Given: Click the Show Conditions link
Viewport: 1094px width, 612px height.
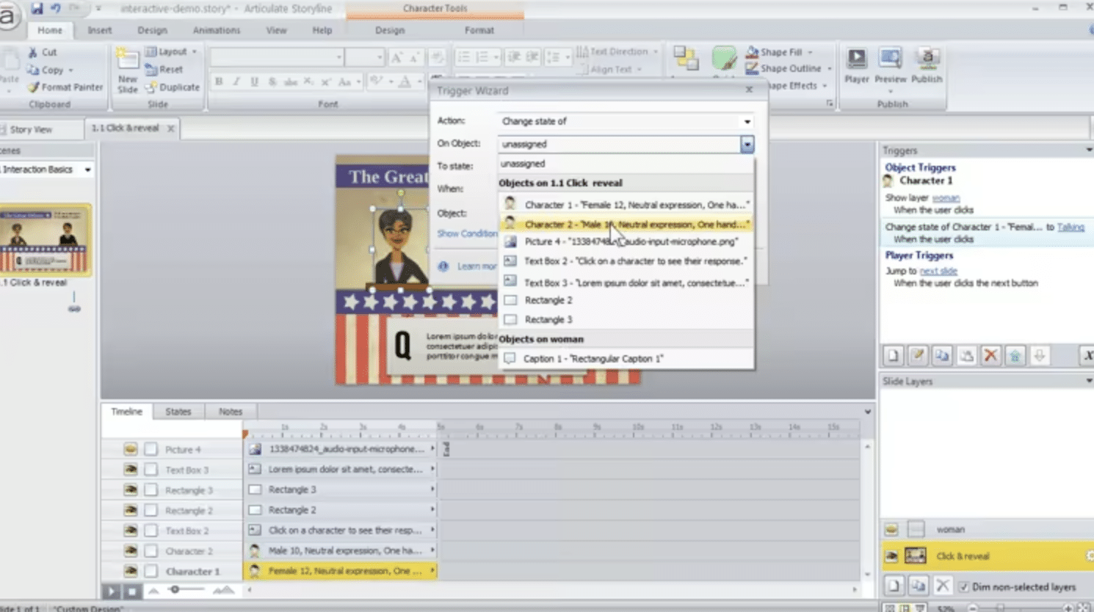Looking at the screenshot, I should point(468,233).
